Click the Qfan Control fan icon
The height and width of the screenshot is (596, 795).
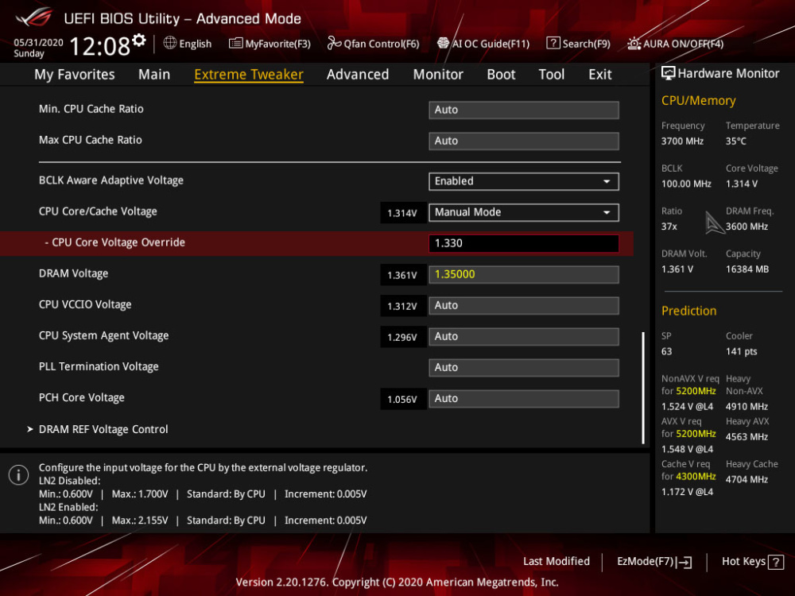click(334, 43)
